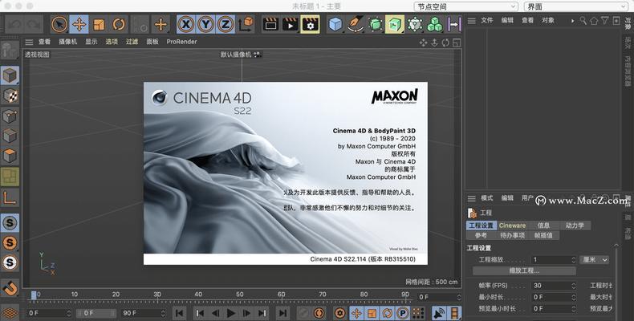Click the orange autokeying circle icon
This screenshot has height=321, width=634.
[x=319, y=313]
